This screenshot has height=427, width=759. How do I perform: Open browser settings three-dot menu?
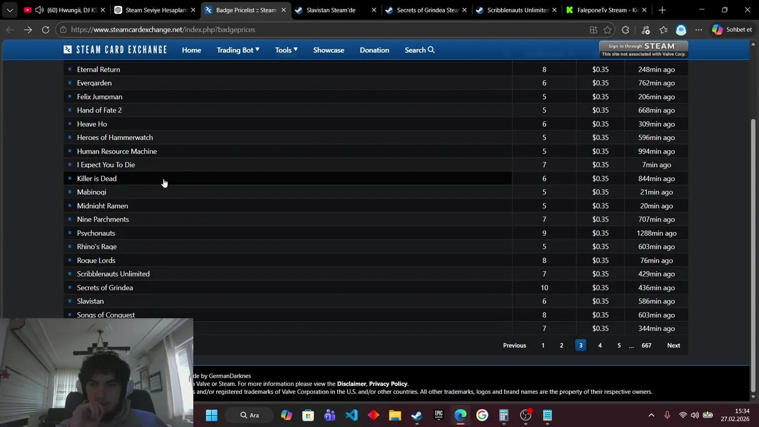[x=699, y=30]
